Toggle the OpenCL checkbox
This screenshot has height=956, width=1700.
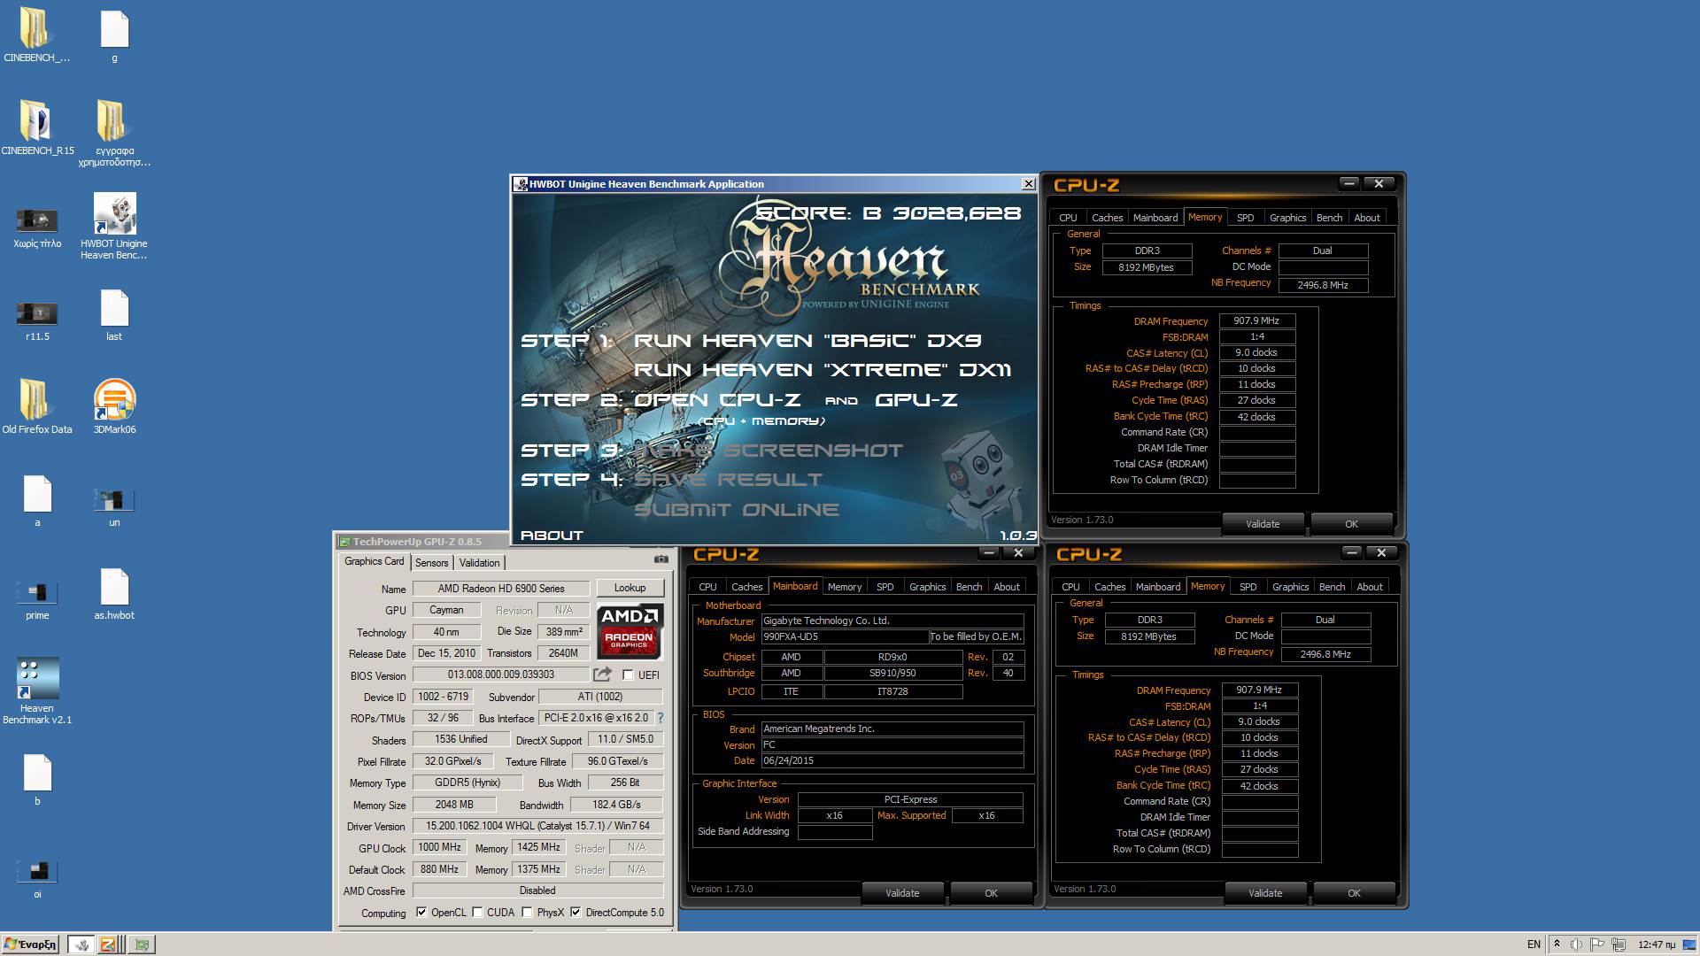(x=421, y=913)
